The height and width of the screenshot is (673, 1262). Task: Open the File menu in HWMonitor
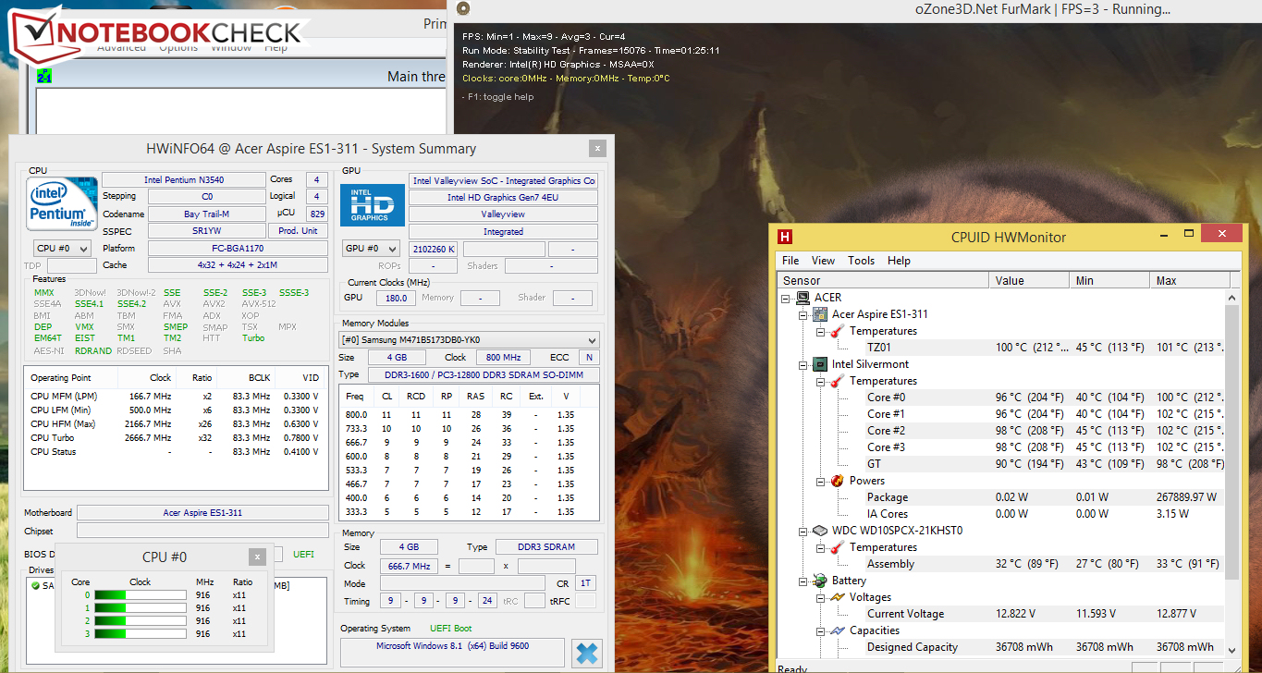790,261
